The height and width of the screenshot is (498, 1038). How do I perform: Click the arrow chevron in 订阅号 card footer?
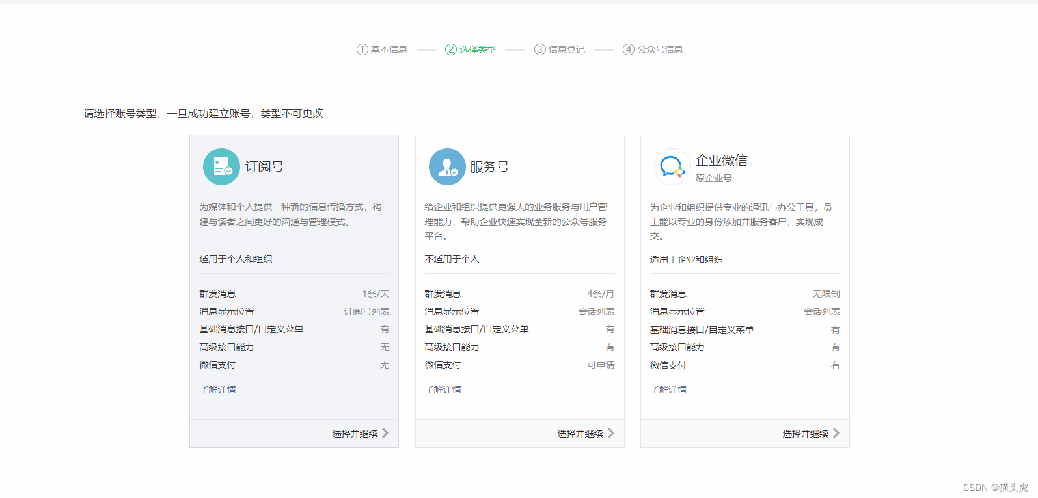[385, 433]
